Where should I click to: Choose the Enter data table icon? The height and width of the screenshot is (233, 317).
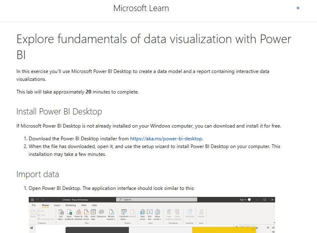[x=93, y=215]
